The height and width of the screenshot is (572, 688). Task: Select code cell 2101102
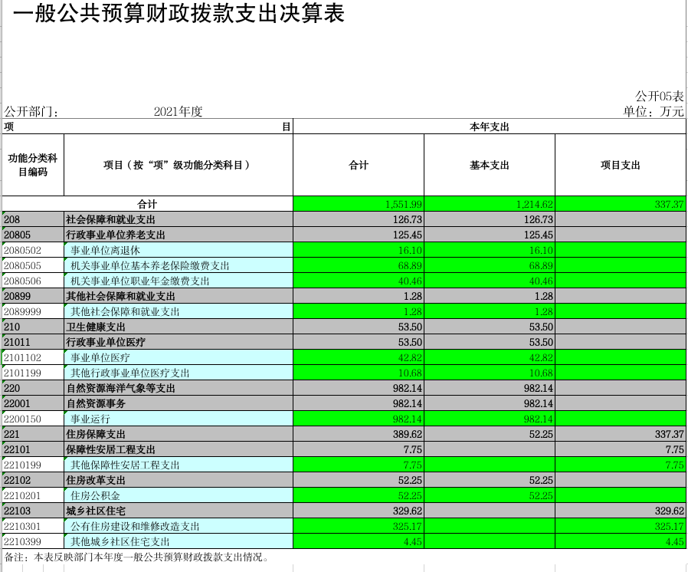point(33,357)
